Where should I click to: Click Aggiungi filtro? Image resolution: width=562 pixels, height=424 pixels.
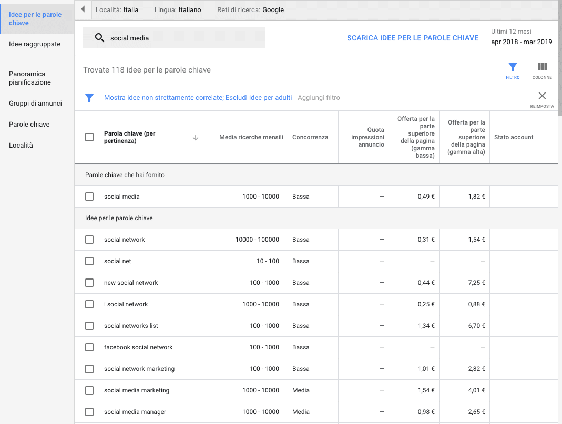pyautogui.click(x=319, y=97)
